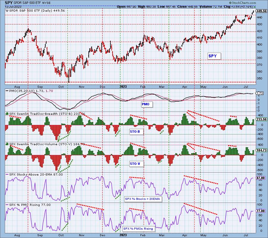Click the 13-Jul-2023 chart date
The width and height of the screenshot is (268, 238).
[13, 7]
